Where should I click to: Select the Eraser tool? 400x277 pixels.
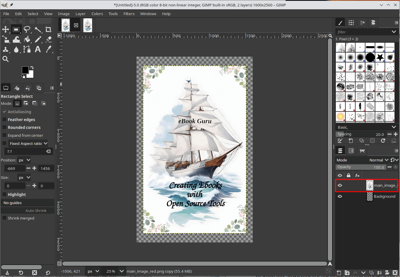click(49, 39)
